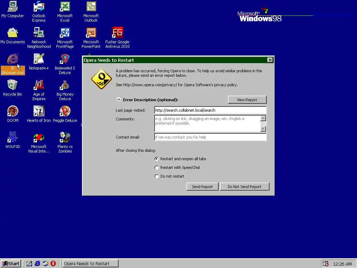Viewport: 357px width, 268px height.
Task: Click the Opera Needs to Restart taskbar button
Action: (90, 263)
